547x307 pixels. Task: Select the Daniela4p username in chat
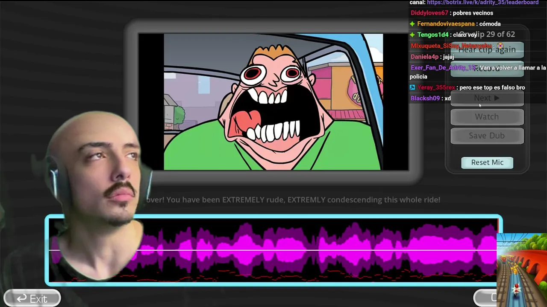tap(425, 57)
